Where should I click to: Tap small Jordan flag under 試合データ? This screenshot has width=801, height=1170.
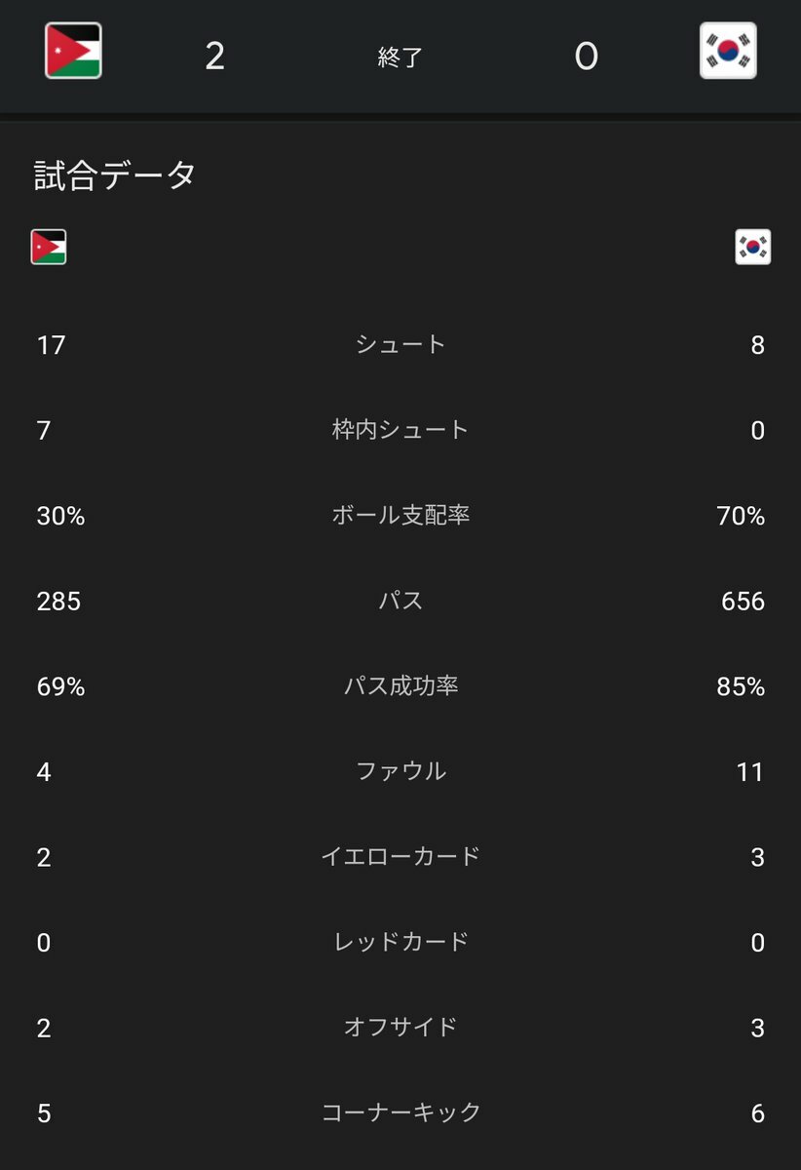[x=49, y=248]
